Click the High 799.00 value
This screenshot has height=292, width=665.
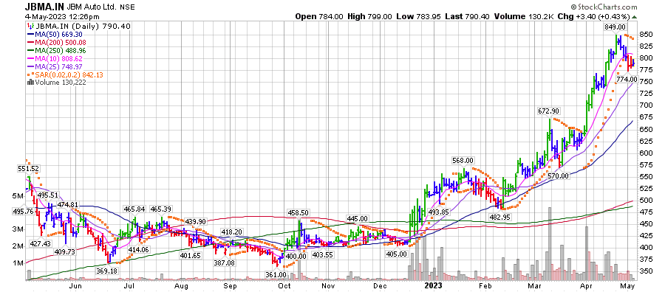[370, 17]
